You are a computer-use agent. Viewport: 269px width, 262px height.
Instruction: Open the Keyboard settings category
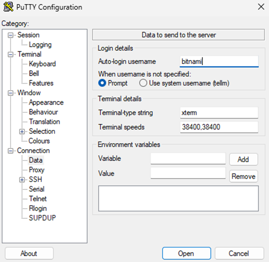[42, 64]
